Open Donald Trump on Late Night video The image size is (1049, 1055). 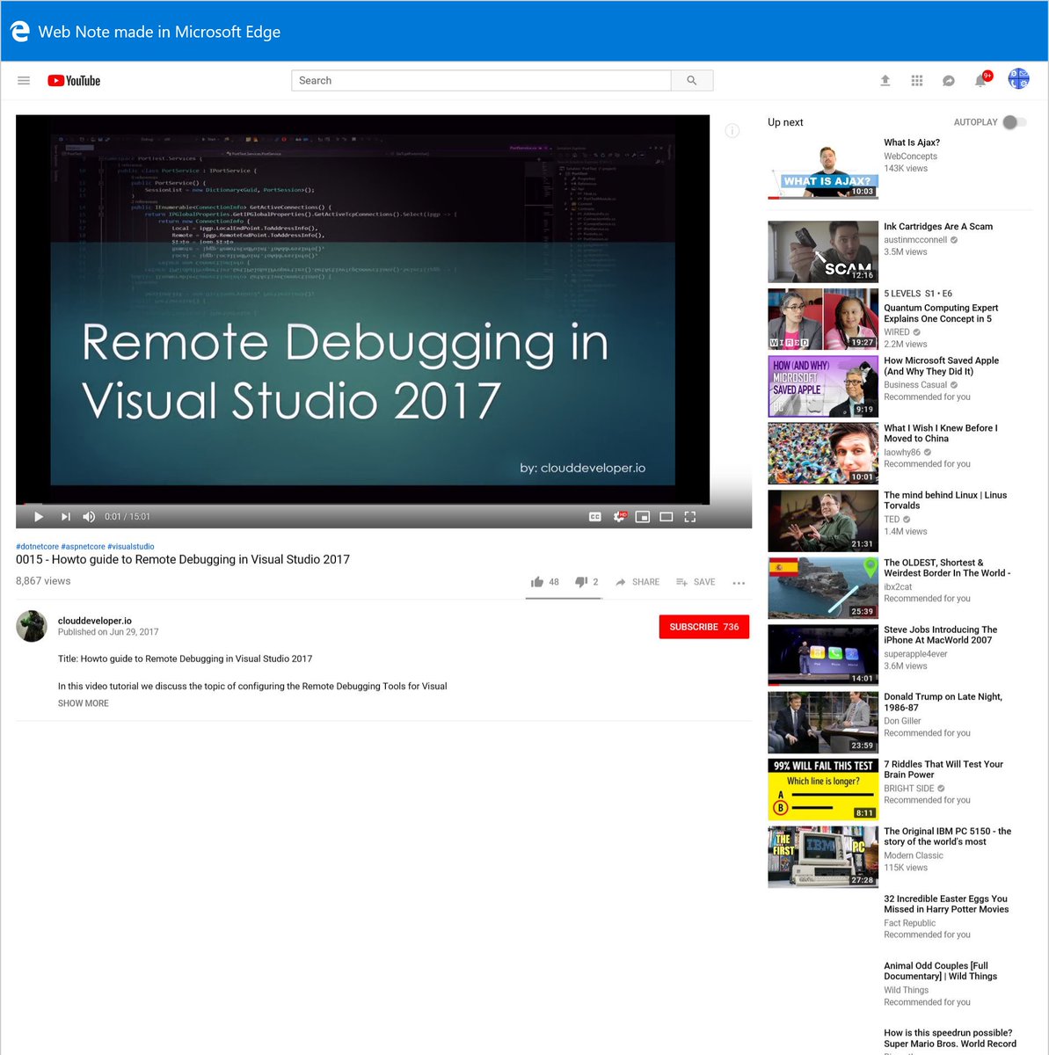tap(943, 702)
